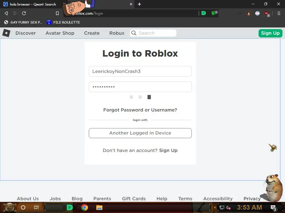Open Jobs footer link
285x213 pixels.
coord(55,199)
